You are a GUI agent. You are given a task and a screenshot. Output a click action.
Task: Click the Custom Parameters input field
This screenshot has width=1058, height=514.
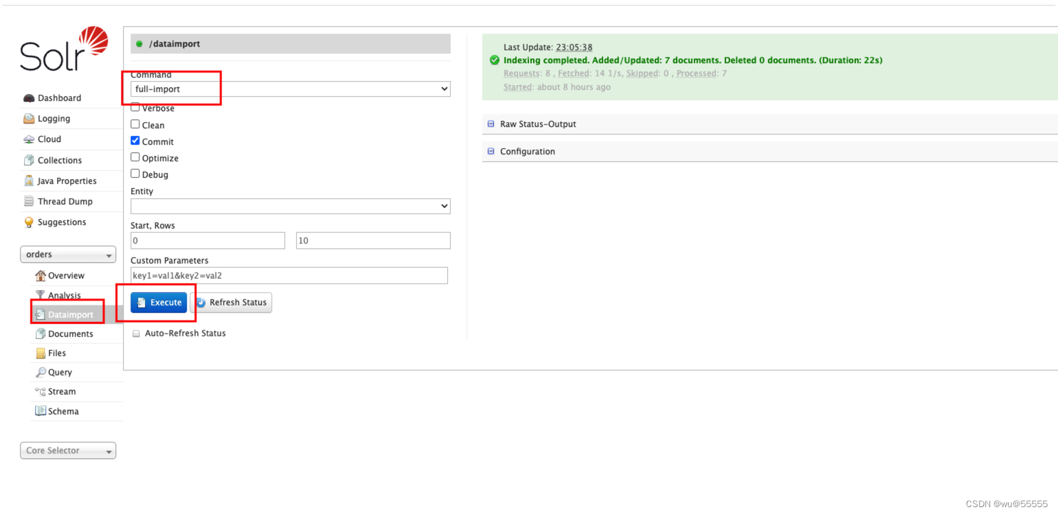click(289, 276)
